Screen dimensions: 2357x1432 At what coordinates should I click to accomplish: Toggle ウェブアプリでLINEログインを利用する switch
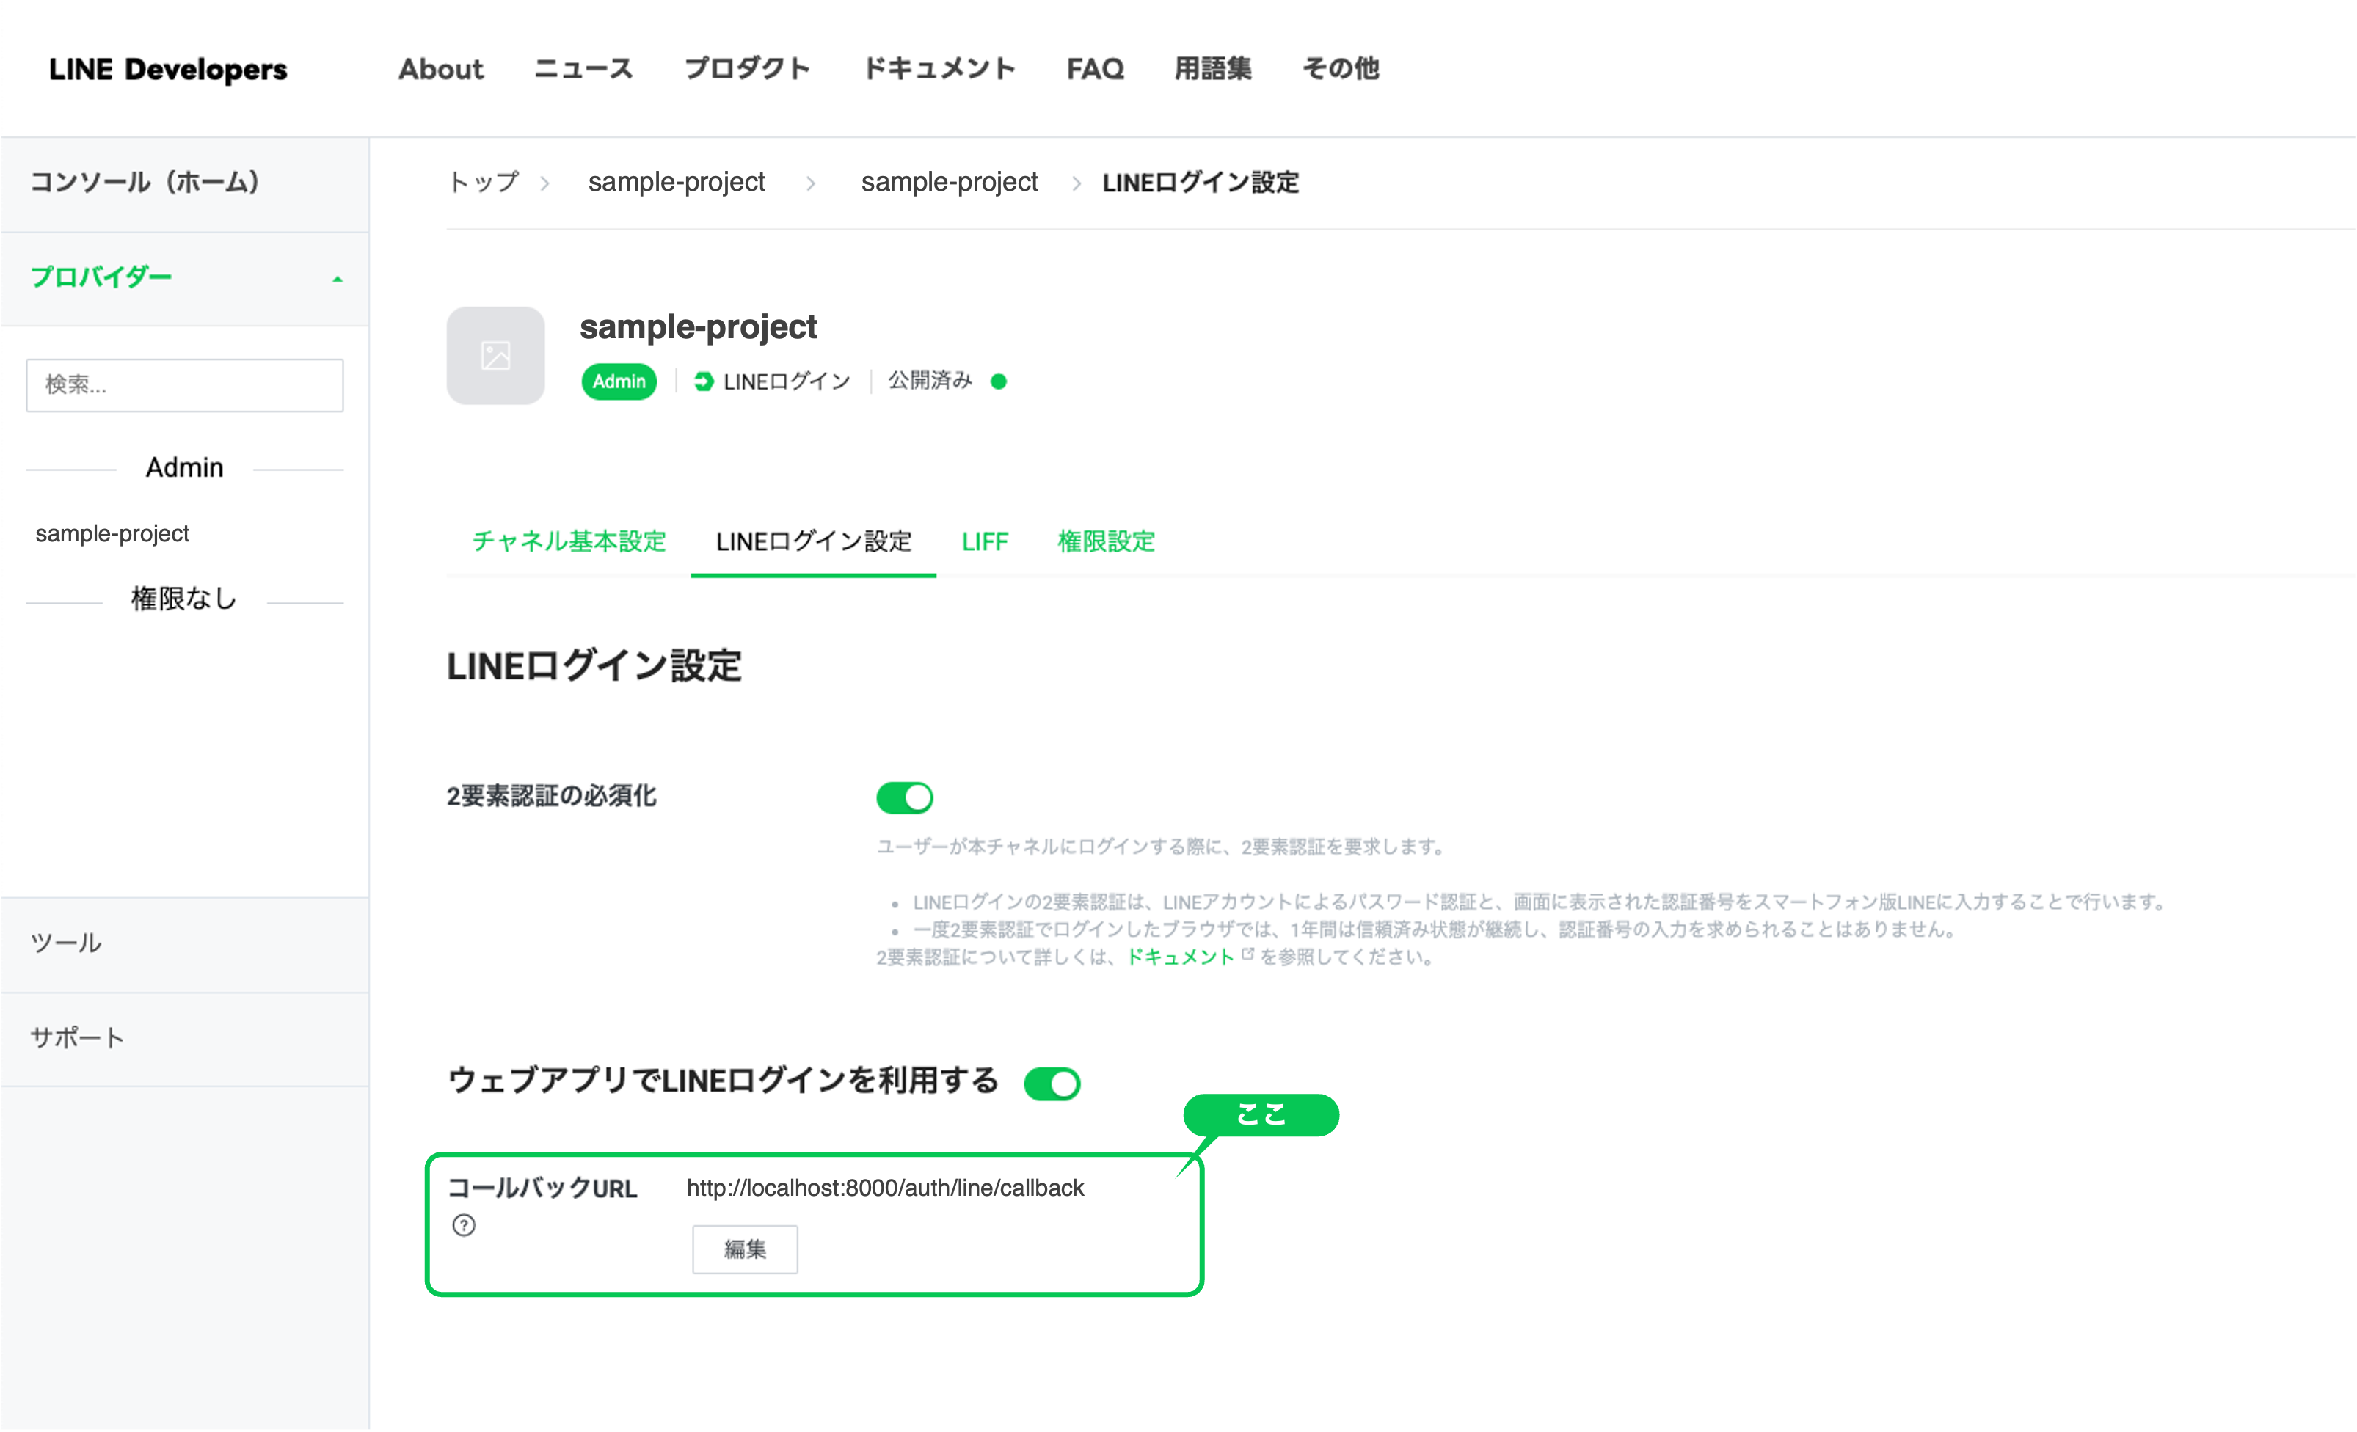pyautogui.click(x=1052, y=1083)
